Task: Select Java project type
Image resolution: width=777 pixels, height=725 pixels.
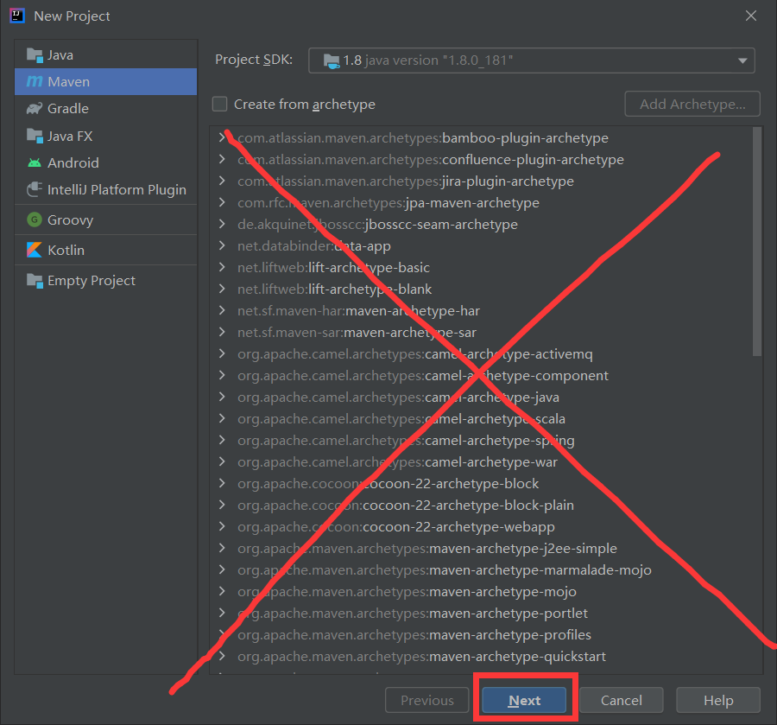Action: (x=105, y=55)
